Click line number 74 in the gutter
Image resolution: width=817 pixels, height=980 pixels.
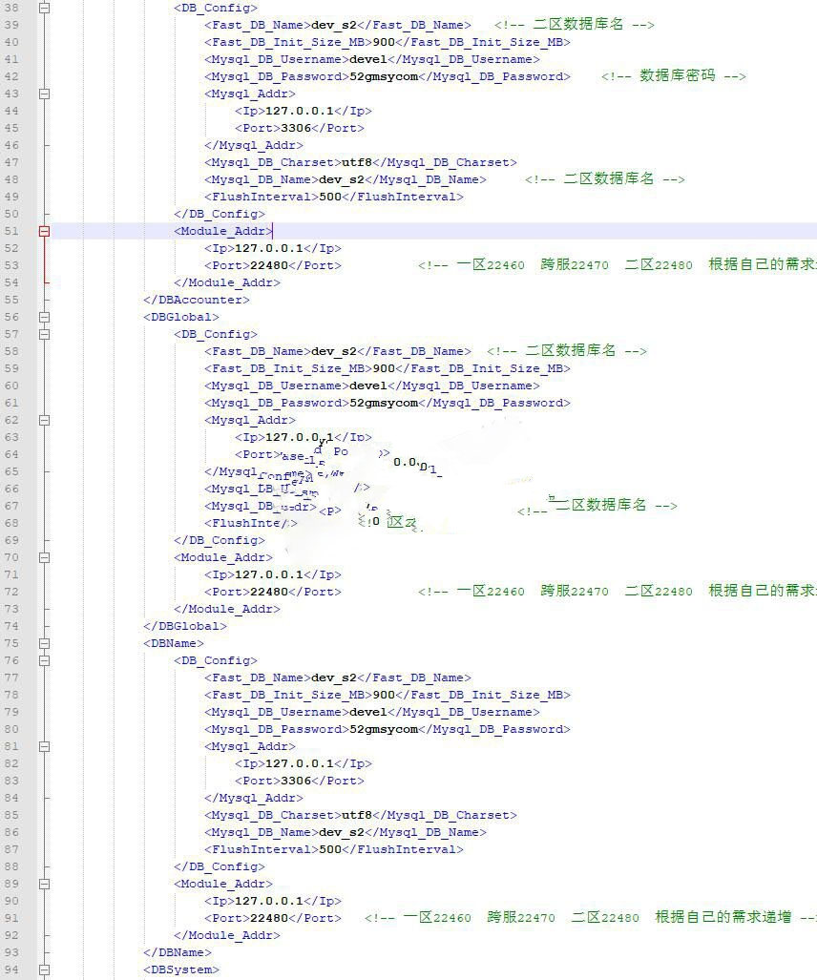(11, 626)
